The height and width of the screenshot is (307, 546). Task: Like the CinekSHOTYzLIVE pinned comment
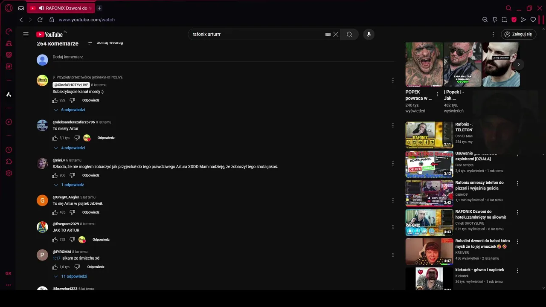55,101
